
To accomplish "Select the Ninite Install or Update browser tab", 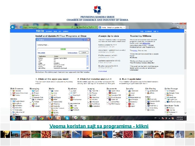I will click(x=112, y=27).
